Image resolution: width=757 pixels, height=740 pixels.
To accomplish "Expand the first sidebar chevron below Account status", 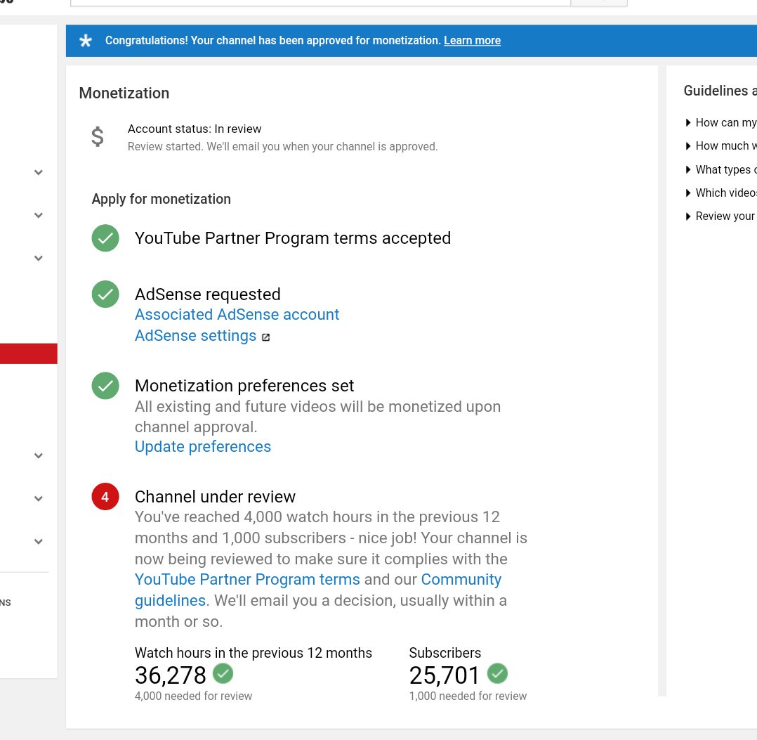I will (x=39, y=172).
